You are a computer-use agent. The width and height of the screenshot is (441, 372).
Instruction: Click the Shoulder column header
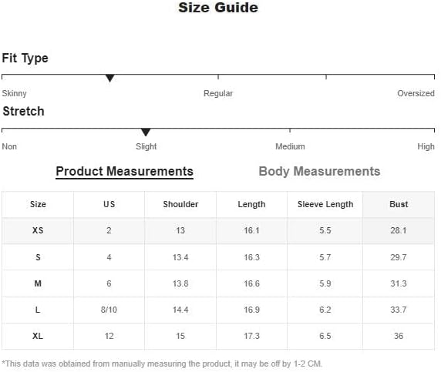pyautogui.click(x=180, y=204)
